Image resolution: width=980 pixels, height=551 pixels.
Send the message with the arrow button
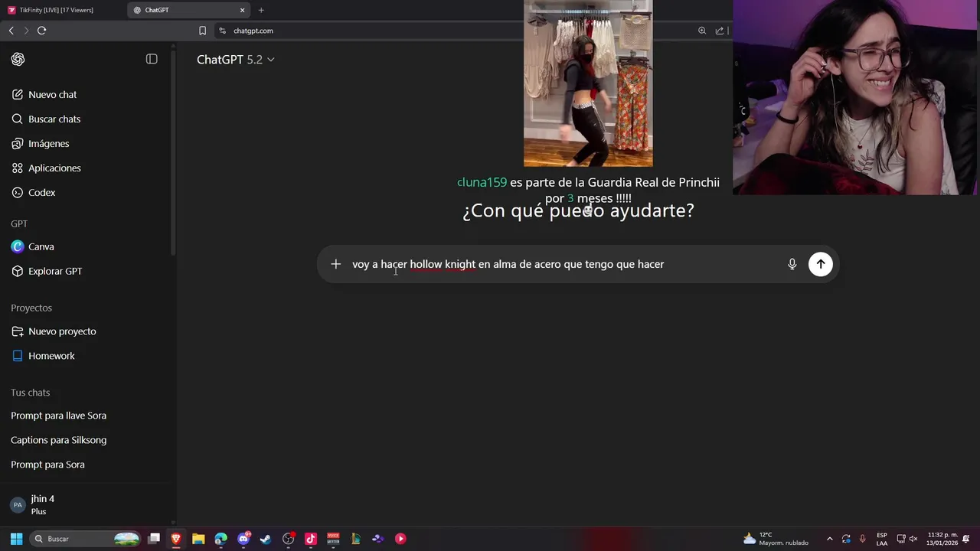tap(820, 264)
